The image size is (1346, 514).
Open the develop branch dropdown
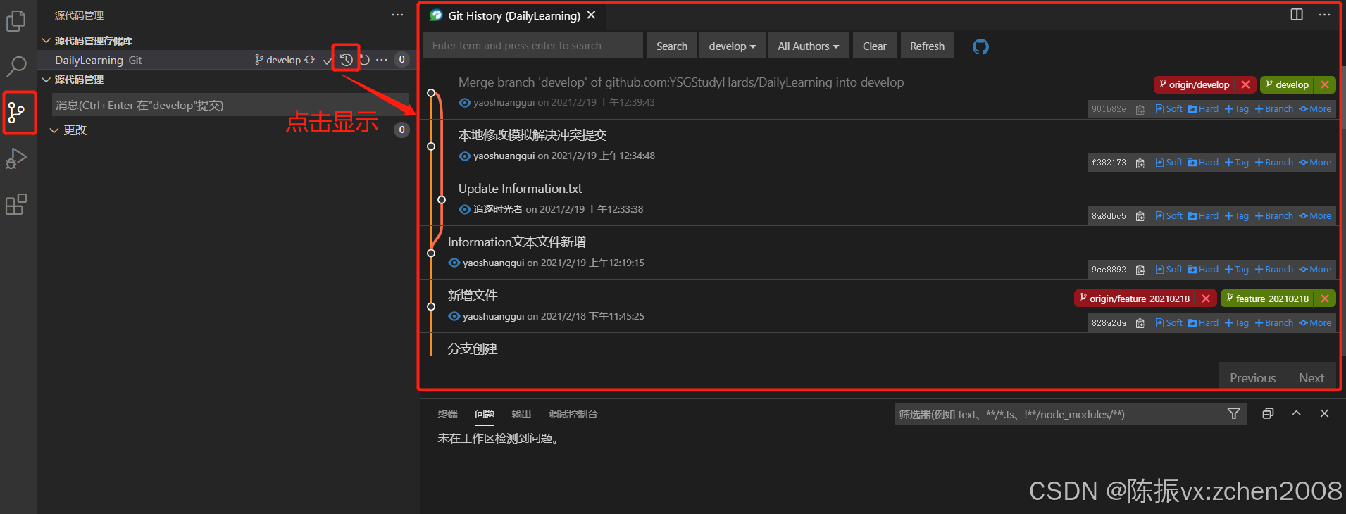[x=732, y=46]
